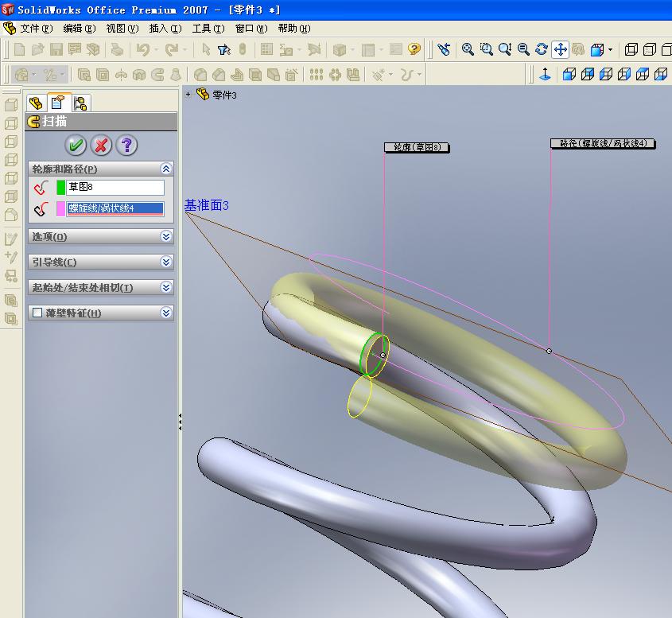
Task: Open the 编辑(E) menu
Action: pyautogui.click(x=80, y=29)
